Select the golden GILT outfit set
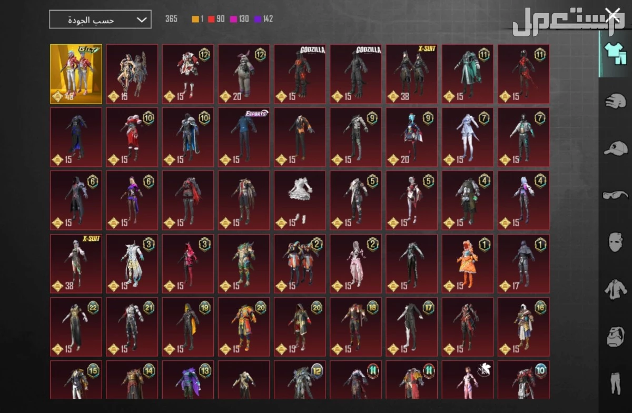Screen dimensions: 632x413 pyautogui.click(x=76, y=74)
